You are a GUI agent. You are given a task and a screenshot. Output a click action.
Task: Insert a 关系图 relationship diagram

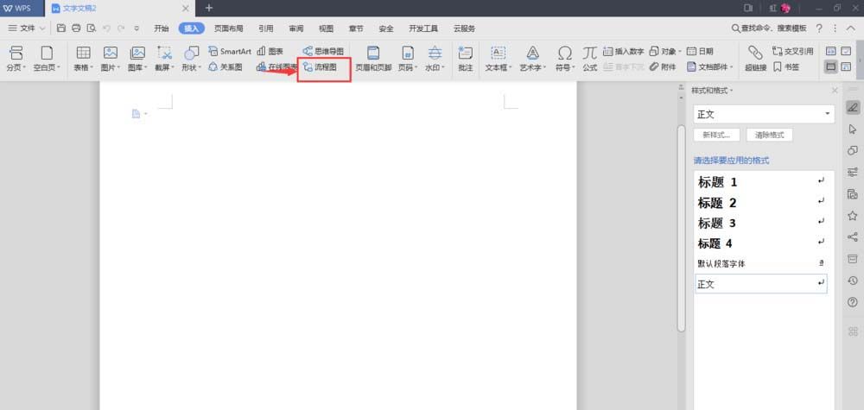pyautogui.click(x=226, y=67)
